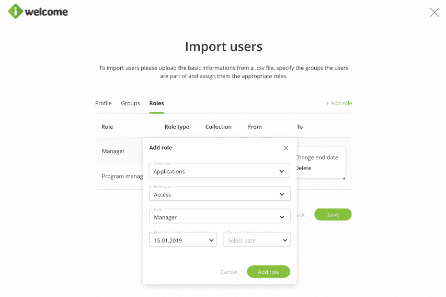Choose Delete from the context menu
The width and height of the screenshot is (446, 297).
[x=304, y=168]
